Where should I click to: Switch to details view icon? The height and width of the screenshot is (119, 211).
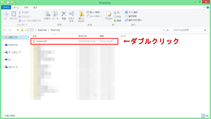point(203,116)
